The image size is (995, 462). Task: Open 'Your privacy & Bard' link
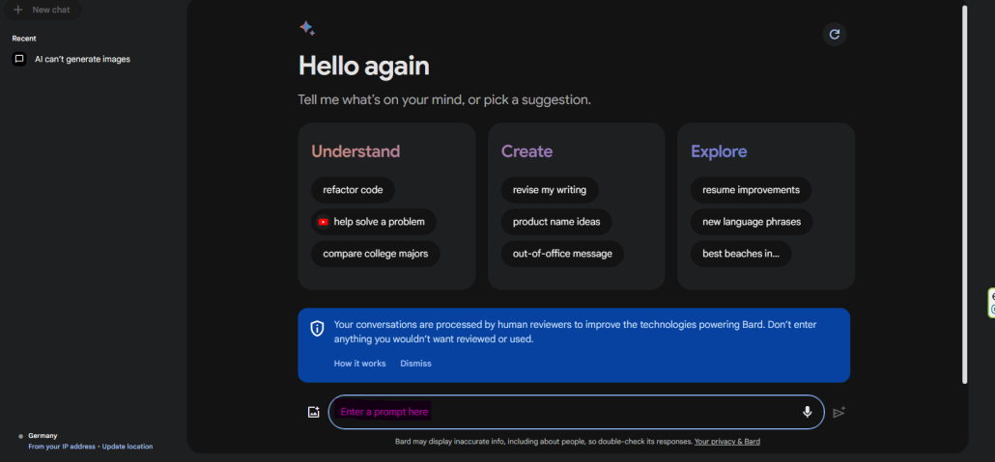pos(727,442)
